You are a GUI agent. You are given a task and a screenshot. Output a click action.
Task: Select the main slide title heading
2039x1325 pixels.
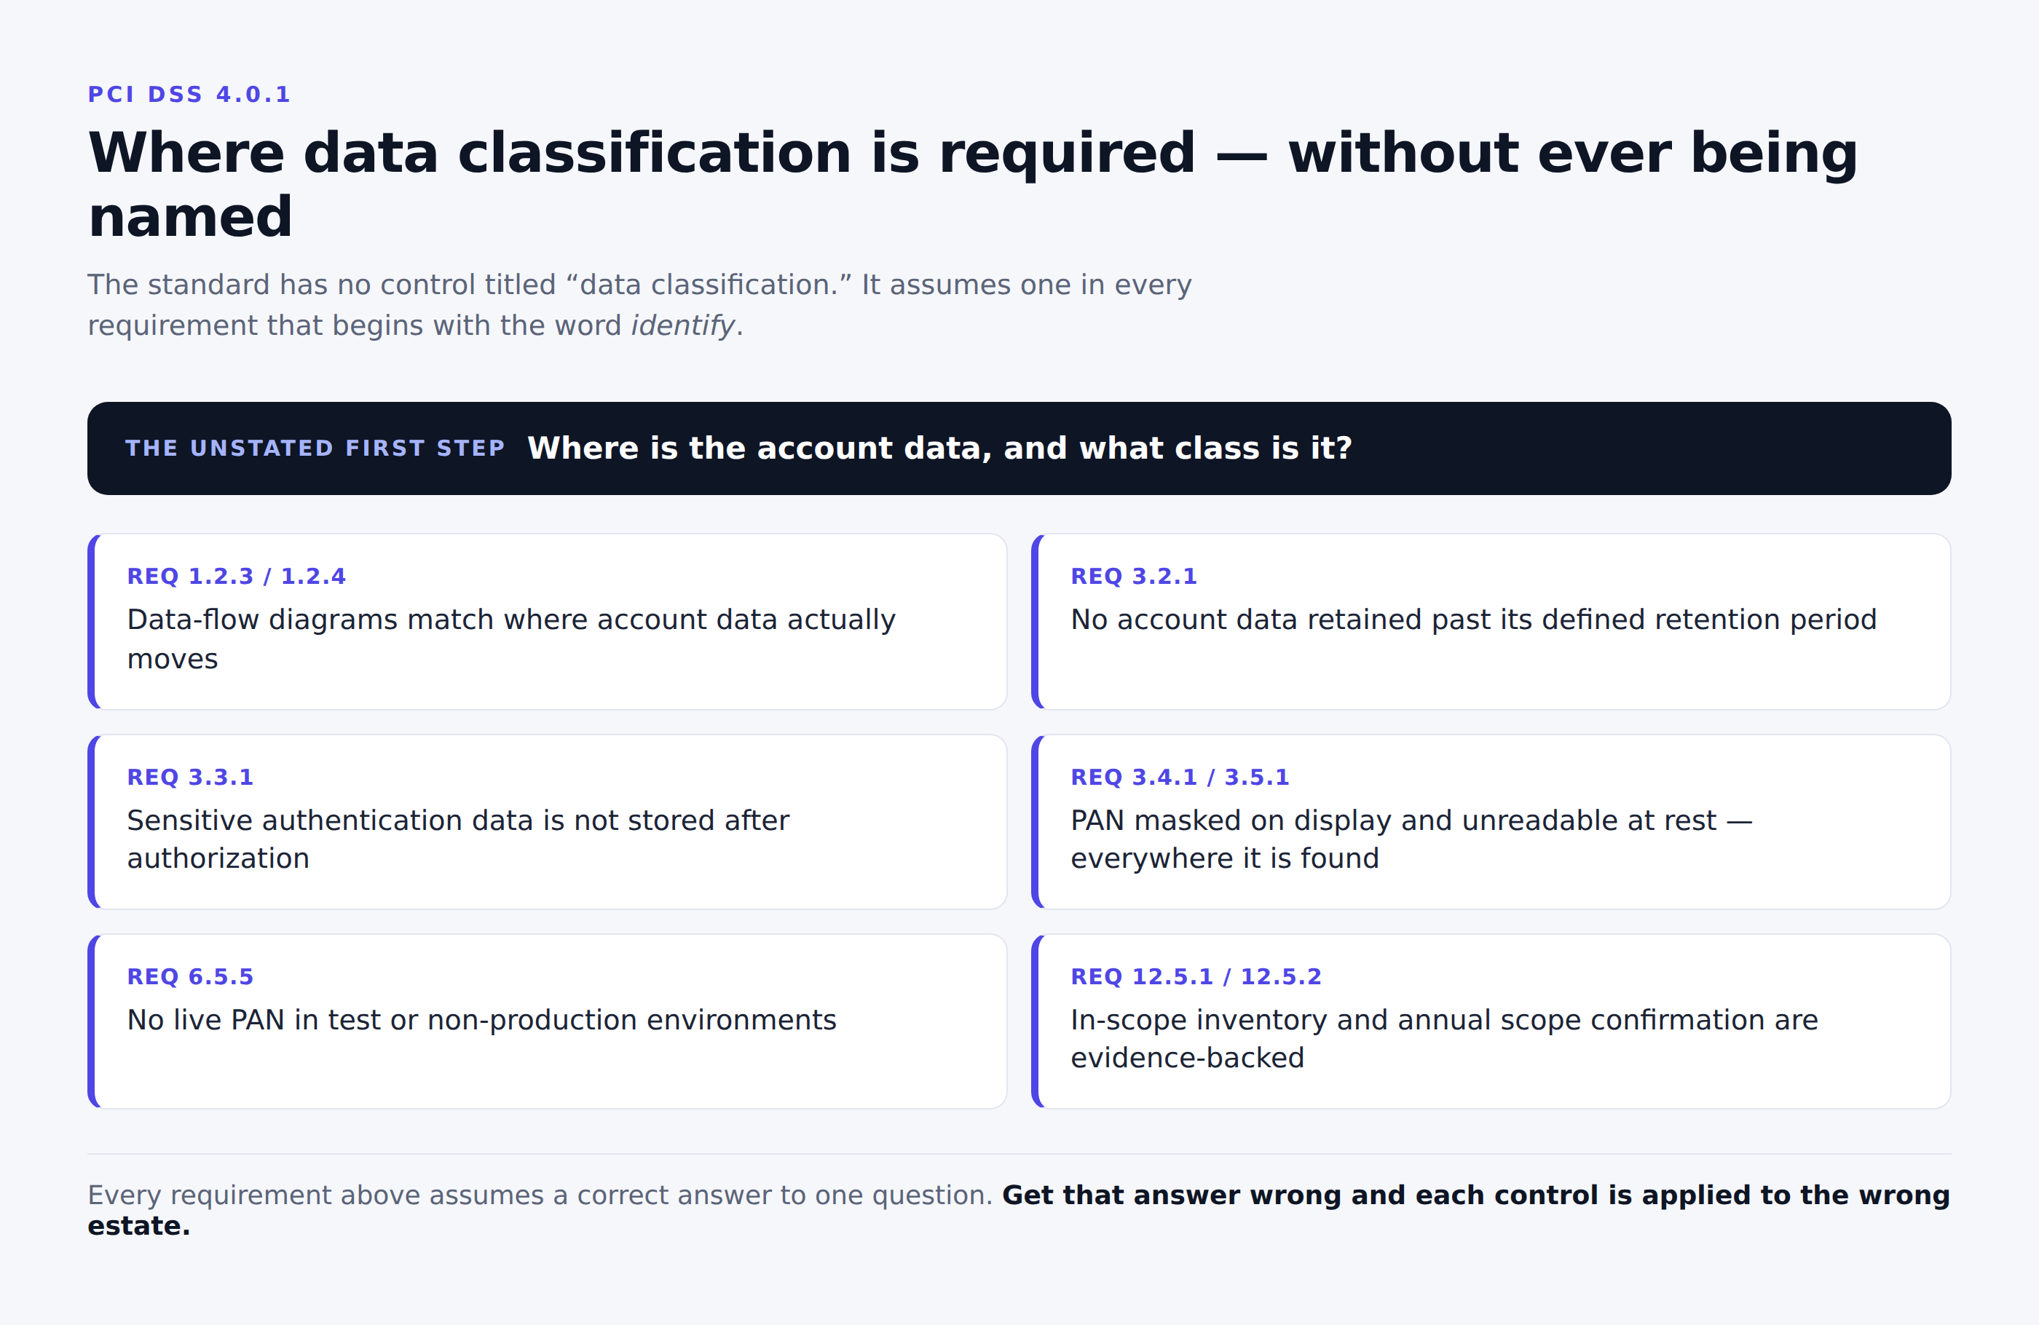(973, 184)
